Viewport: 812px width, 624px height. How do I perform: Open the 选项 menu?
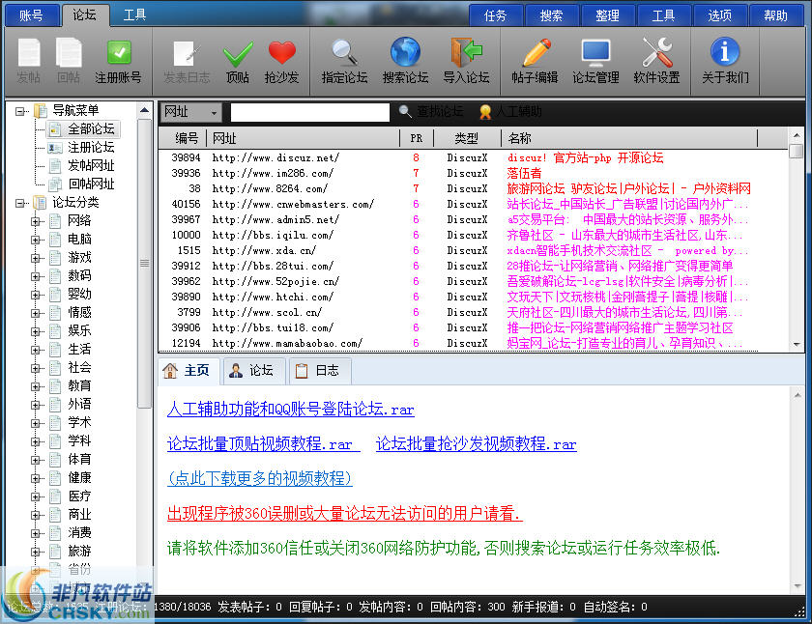720,15
